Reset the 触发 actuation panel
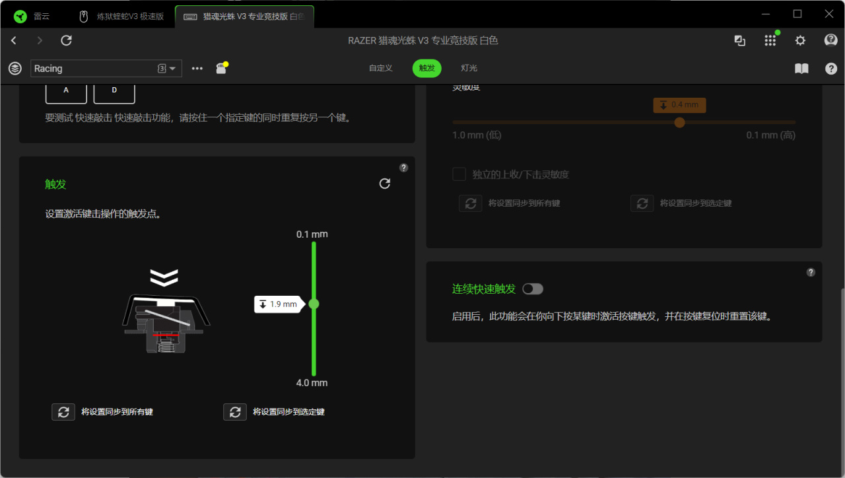The height and width of the screenshot is (478, 845). tap(385, 184)
